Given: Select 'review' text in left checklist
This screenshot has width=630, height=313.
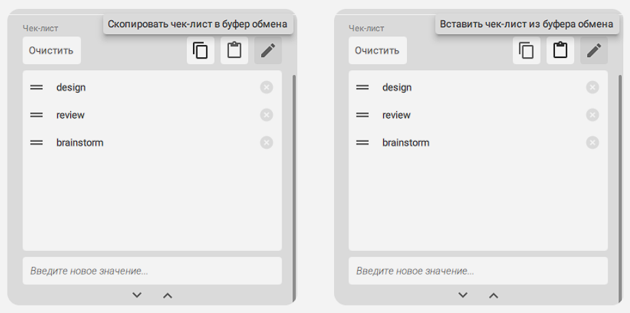Looking at the screenshot, I should click(x=70, y=115).
